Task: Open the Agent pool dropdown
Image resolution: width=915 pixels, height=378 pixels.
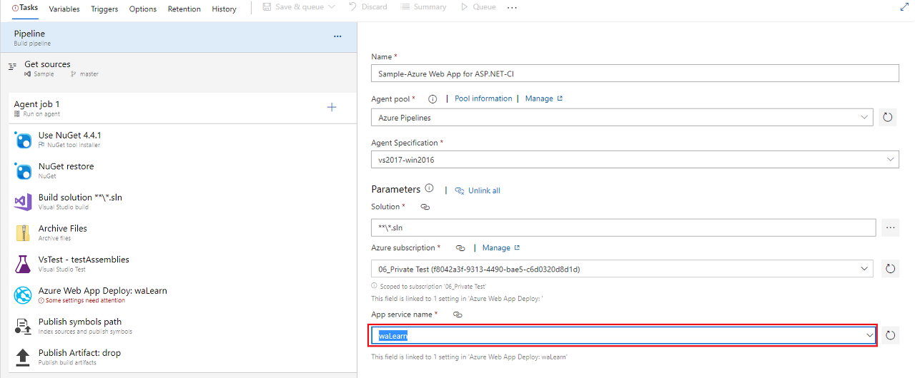Action: point(622,117)
